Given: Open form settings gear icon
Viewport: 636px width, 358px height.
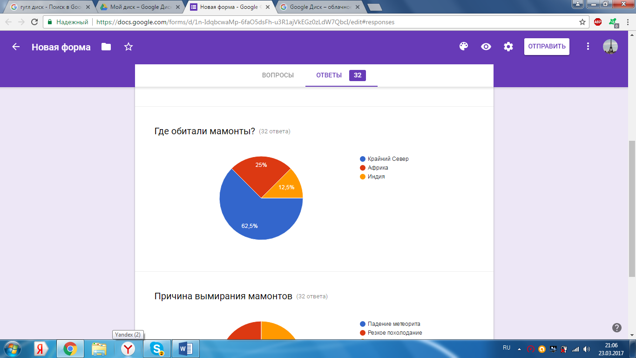Looking at the screenshot, I should pos(508,47).
